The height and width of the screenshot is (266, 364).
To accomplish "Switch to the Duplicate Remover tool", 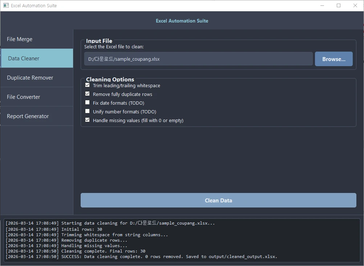I will tap(36, 78).
